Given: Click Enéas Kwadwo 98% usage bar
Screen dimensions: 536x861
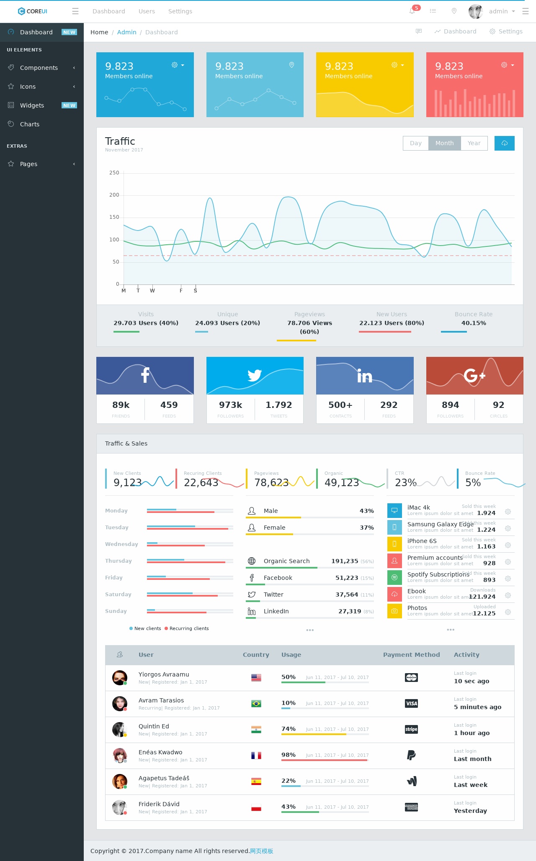Looking at the screenshot, I should click(325, 760).
